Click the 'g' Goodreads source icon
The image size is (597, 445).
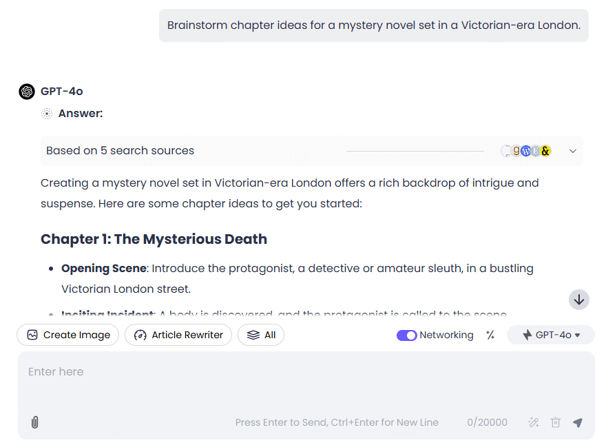(x=516, y=151)
